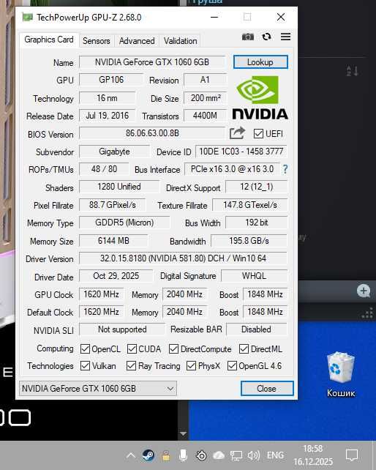
Task: Click the BIOS Version field 86.06.63.00.8B
Action: point(152,133)
